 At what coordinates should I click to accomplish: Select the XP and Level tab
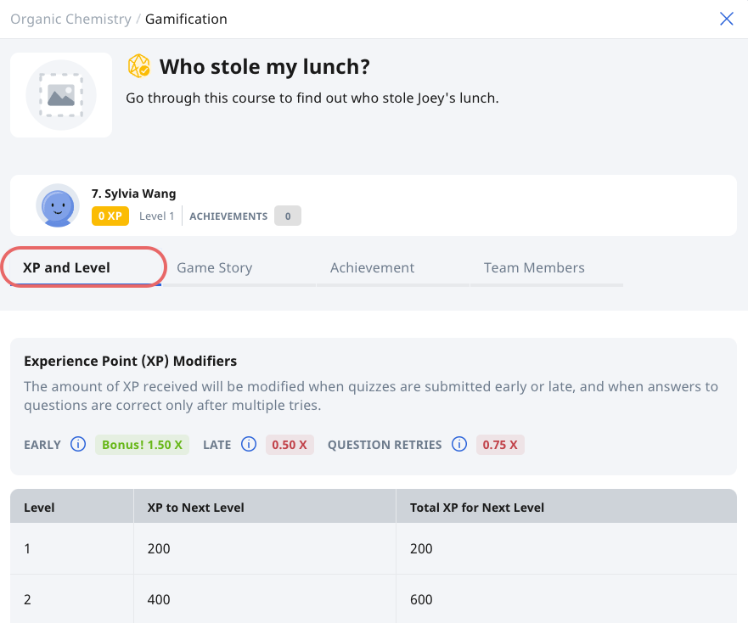click(x=66, y=267)
